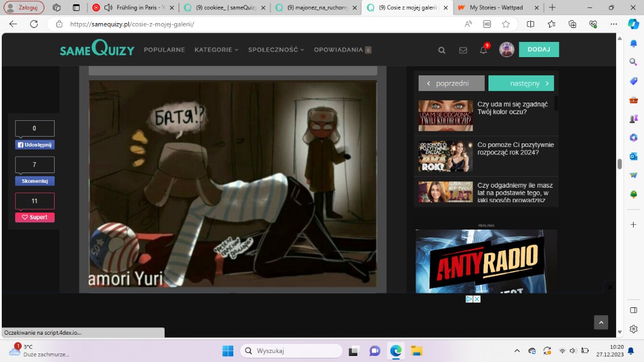Mute the Frühling in Paris tab audio
The width and height of the screenshot is (644, 362).
pyautogui.click(x=108, y=8)
